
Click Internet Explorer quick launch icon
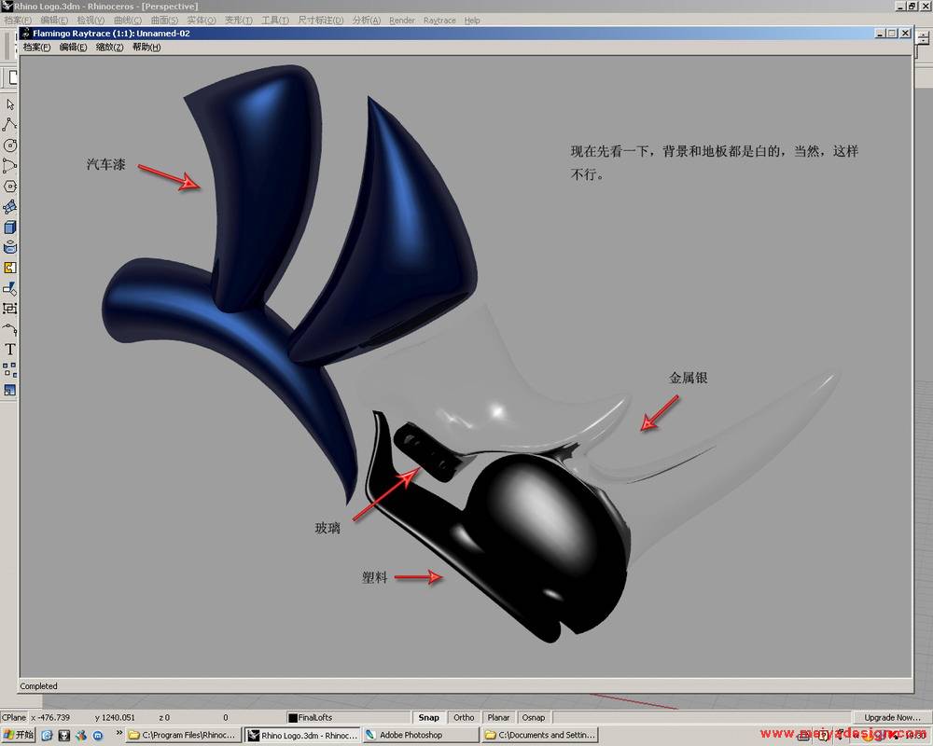(x=47, y=736)
